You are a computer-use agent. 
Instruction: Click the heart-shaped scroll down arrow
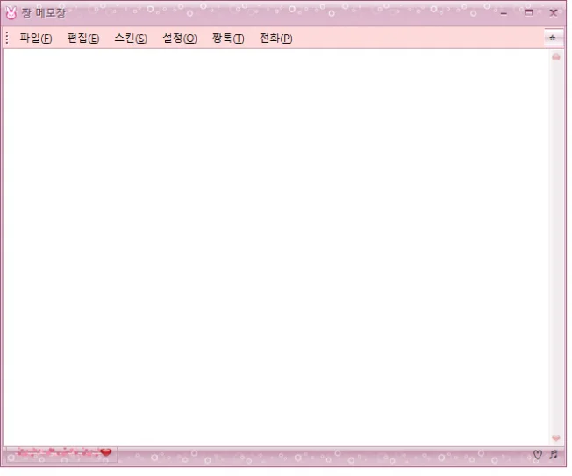point(555,437)
